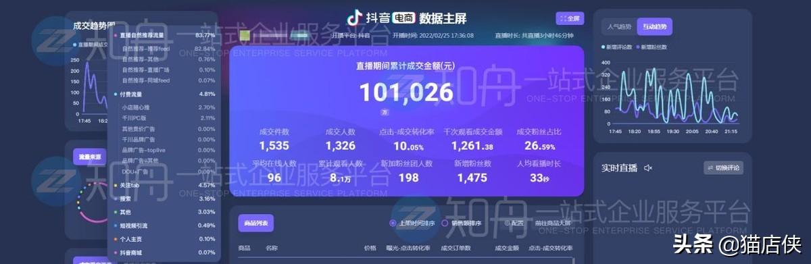Screen dimensions: 811x264
Task: Click the Douyin logo in the header
Action: point(354,18)
